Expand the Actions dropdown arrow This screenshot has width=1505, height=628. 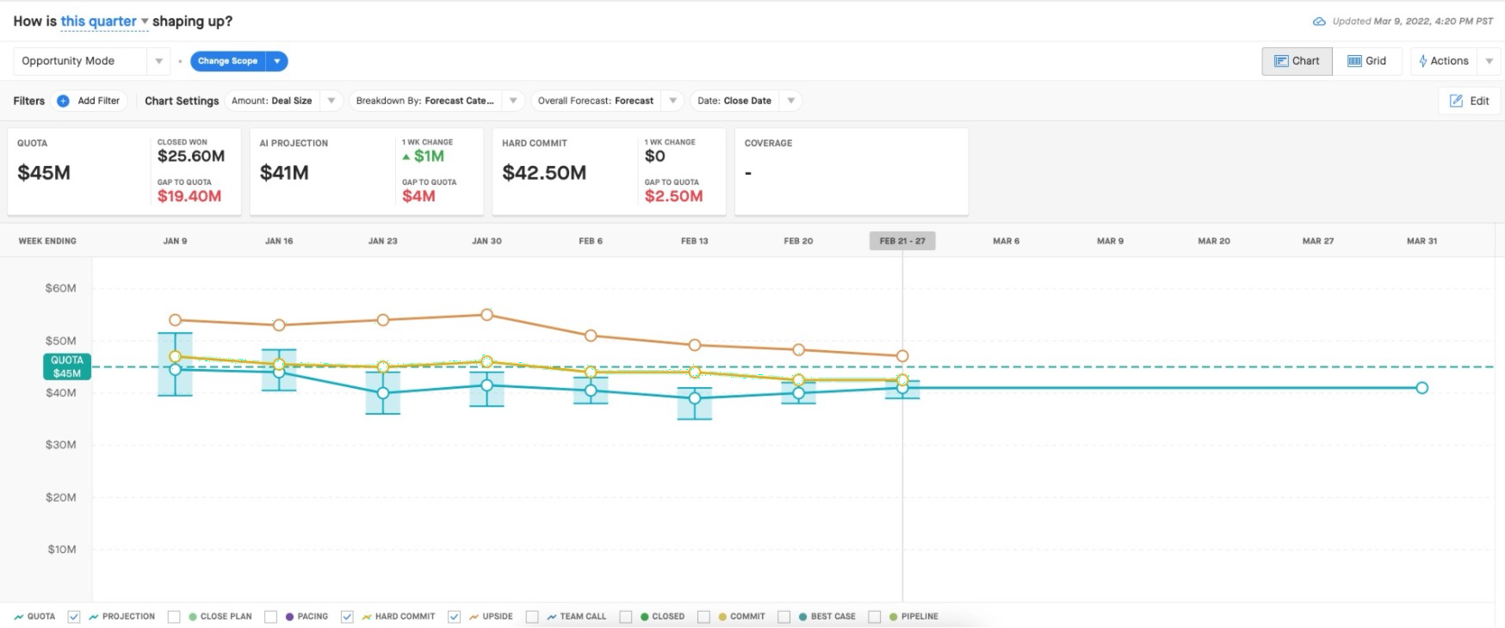coord(1490,61)
